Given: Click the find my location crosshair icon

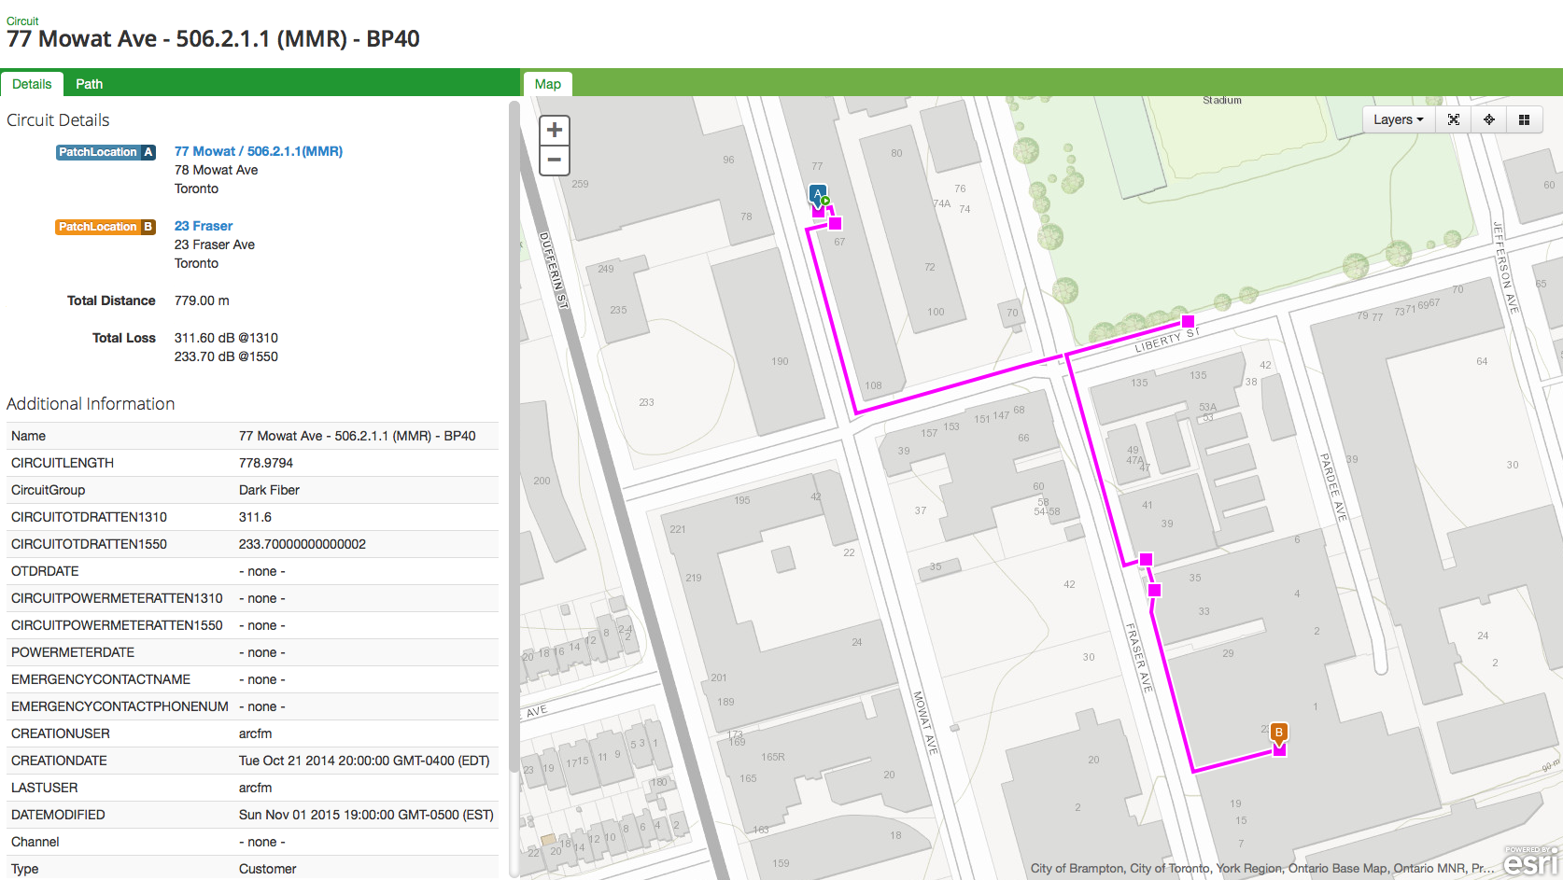Looking at the screenshot, I should (x=1489, y=119).
